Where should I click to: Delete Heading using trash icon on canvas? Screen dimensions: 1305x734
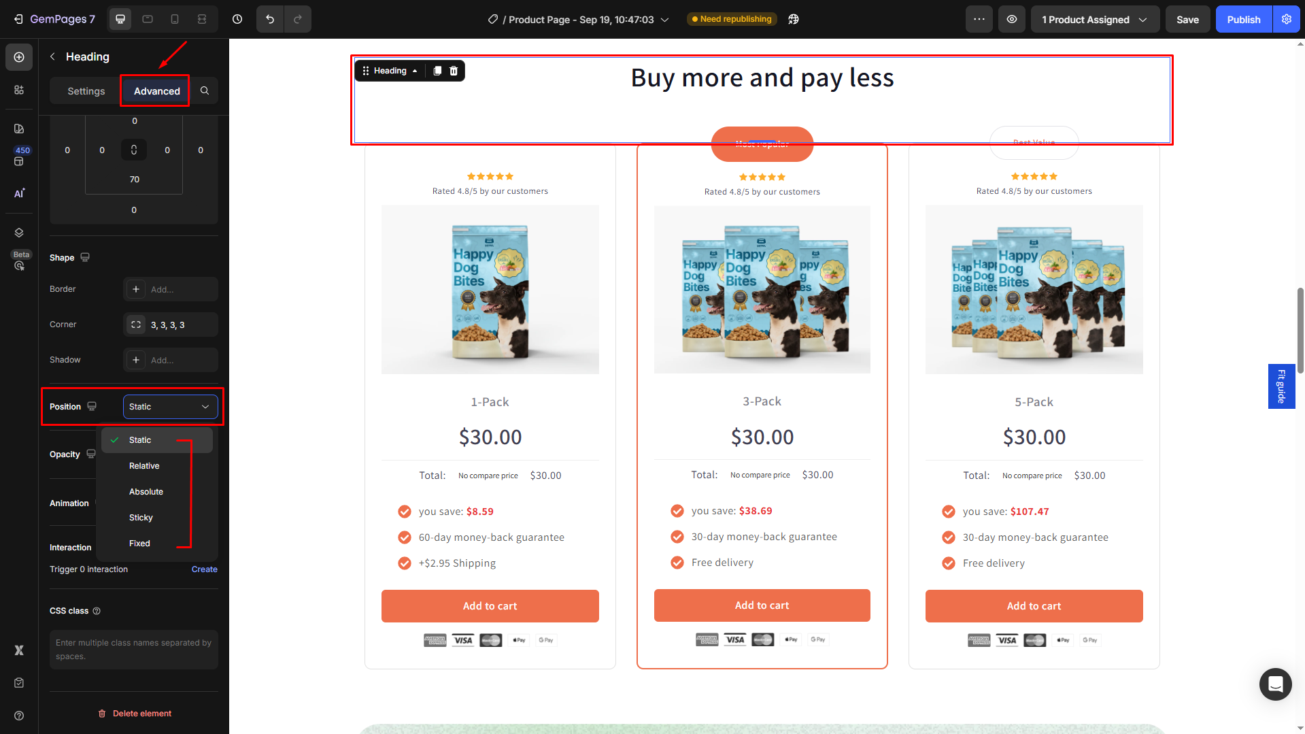[454, 71]
